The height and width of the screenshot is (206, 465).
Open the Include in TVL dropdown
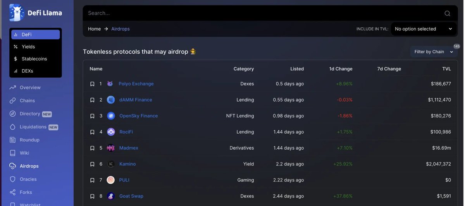[x=424, y=29]
